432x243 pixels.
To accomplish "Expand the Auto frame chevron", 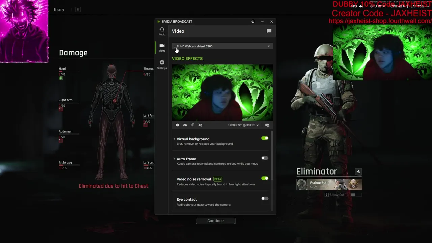I will click(x=174, y=159).
